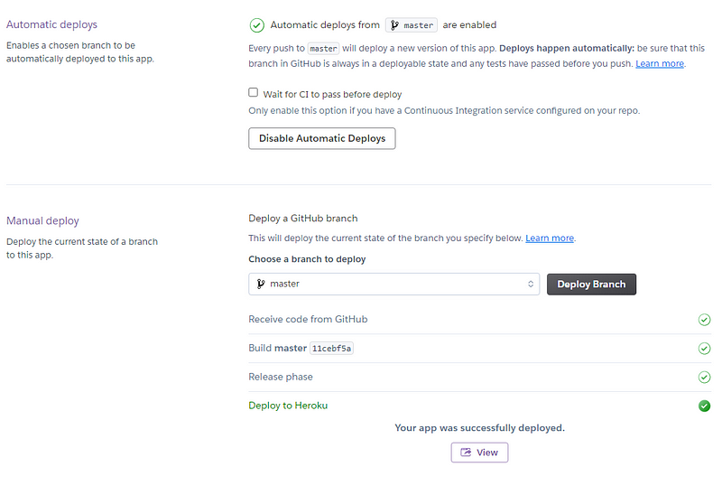722x495 pixels.
Task: Click the branch icon in master badge
Action: coord(394,25)
